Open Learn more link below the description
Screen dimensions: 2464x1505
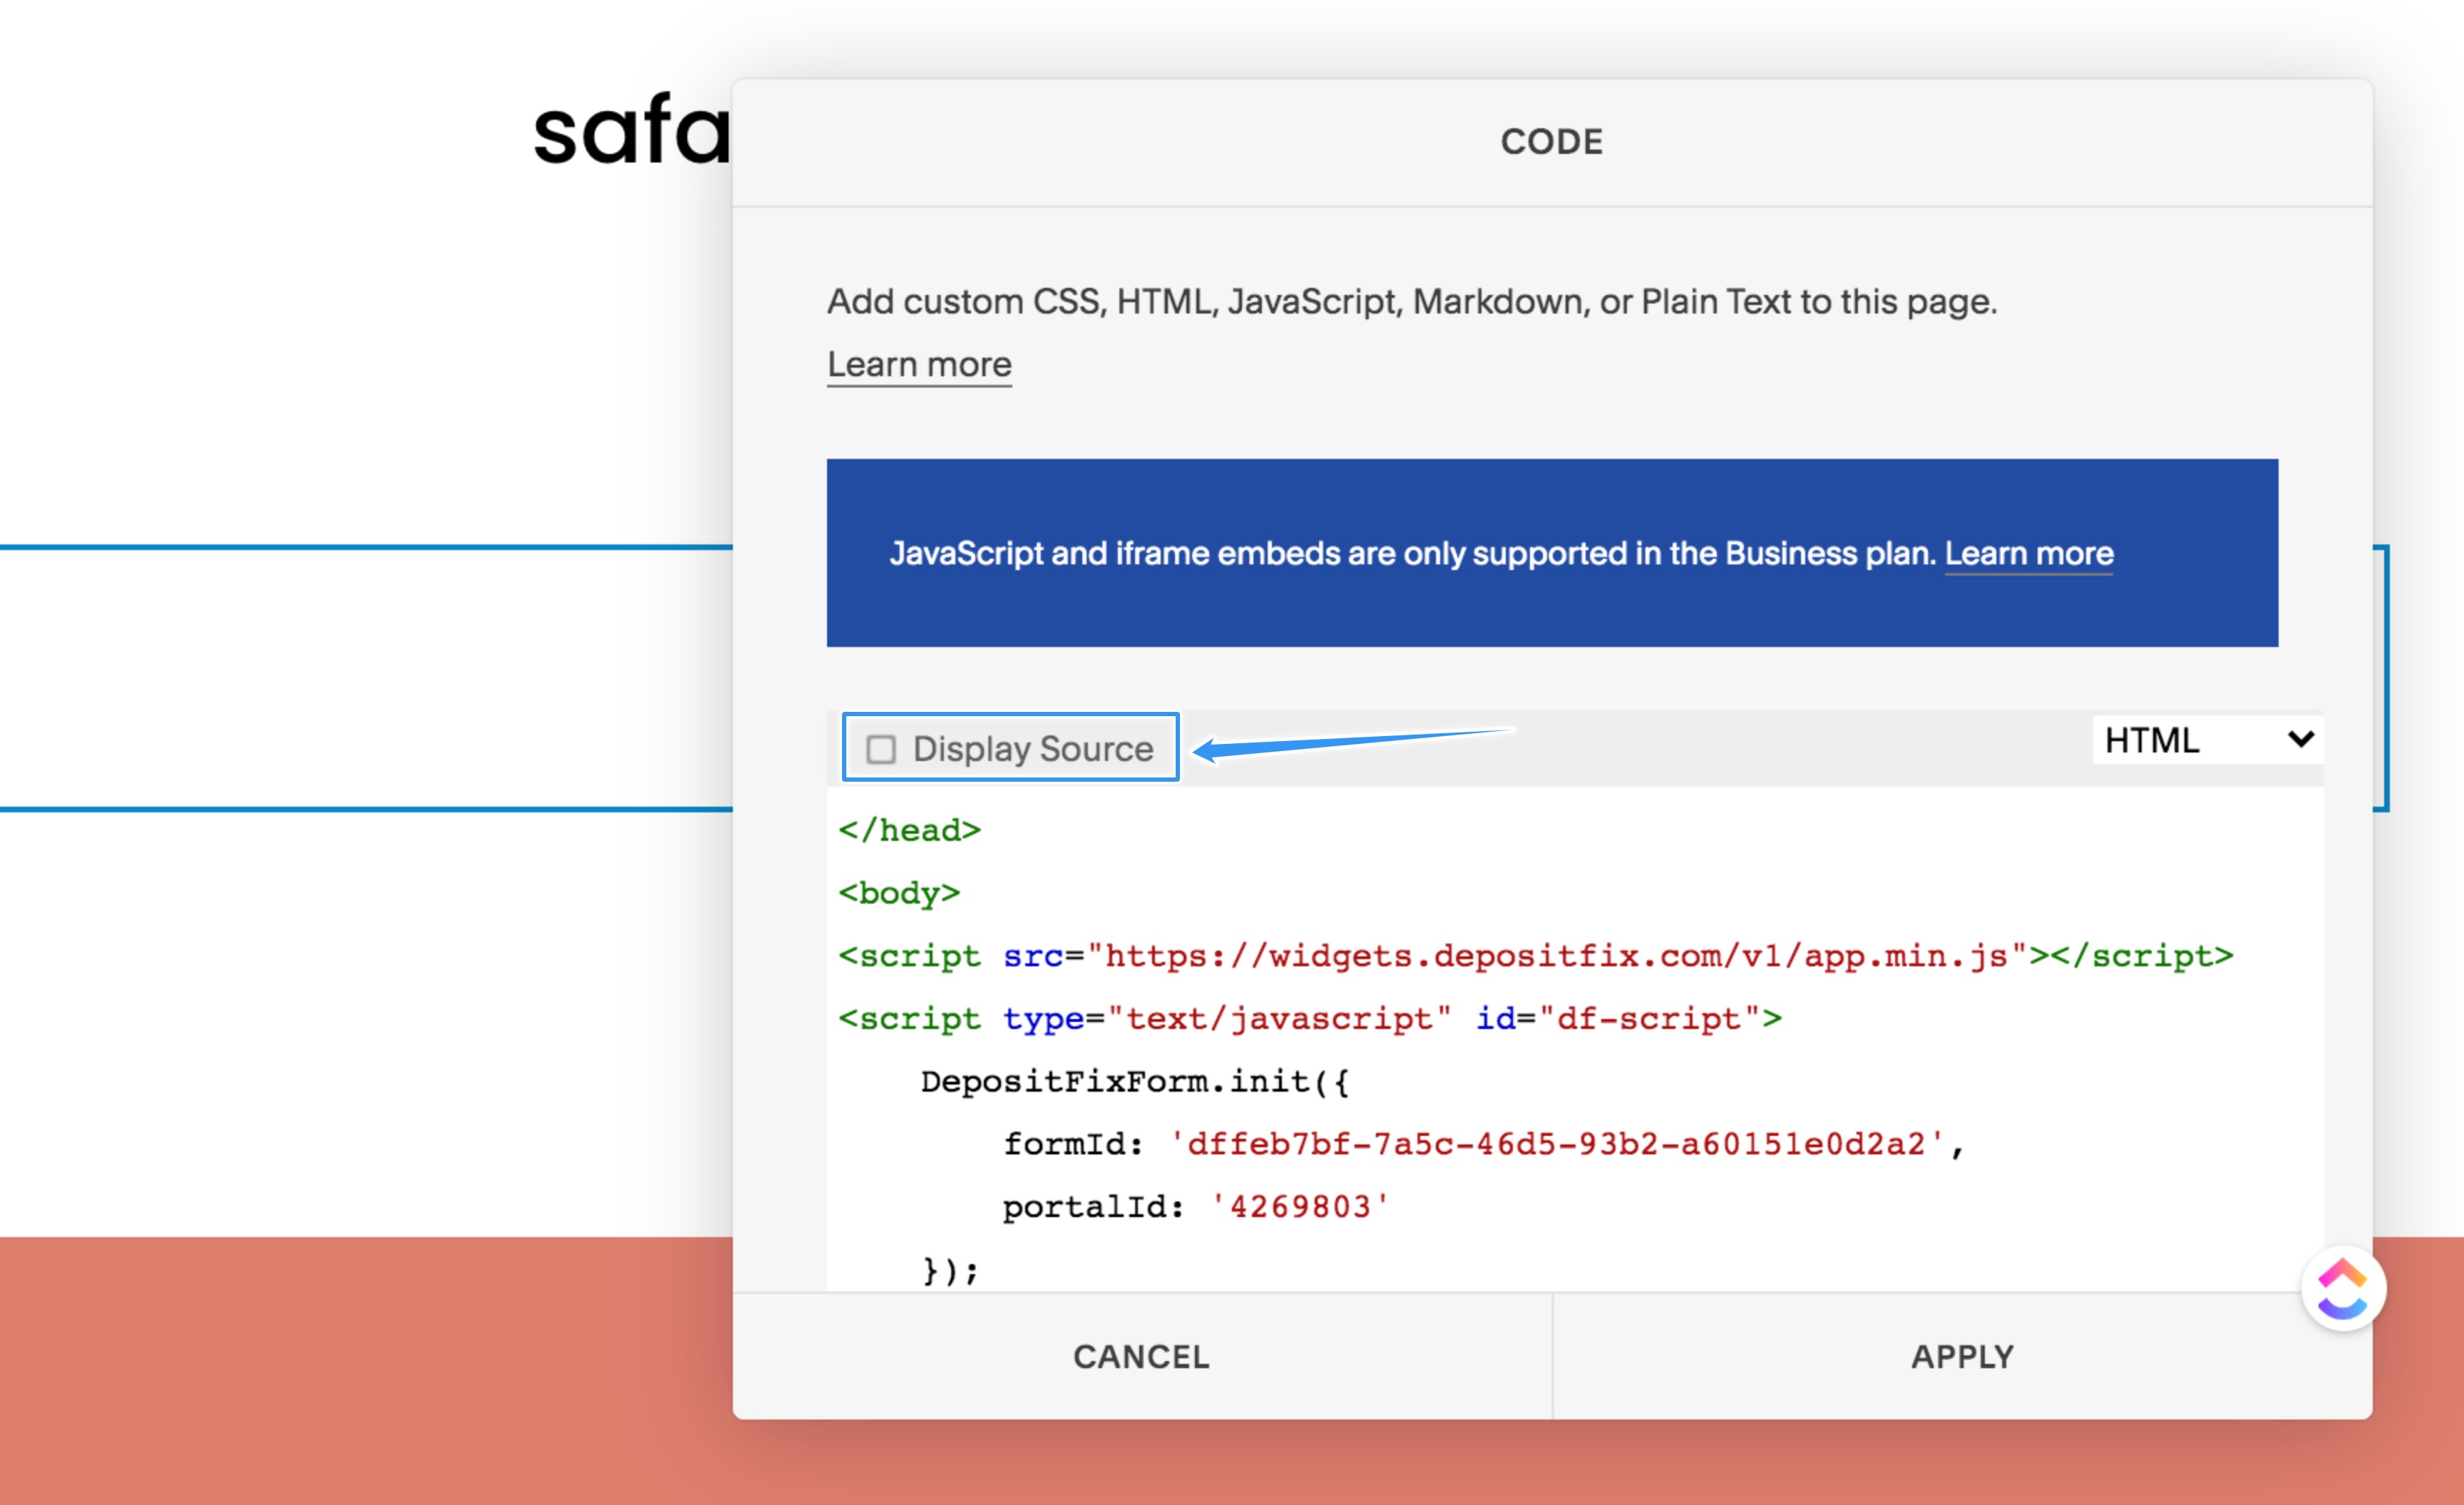click(919, 365)
